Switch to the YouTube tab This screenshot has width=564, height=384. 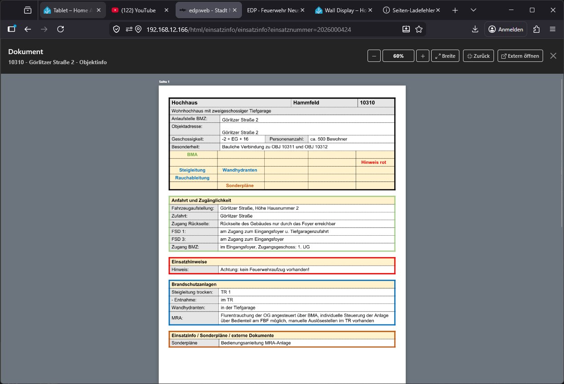[x=138, y=10]
